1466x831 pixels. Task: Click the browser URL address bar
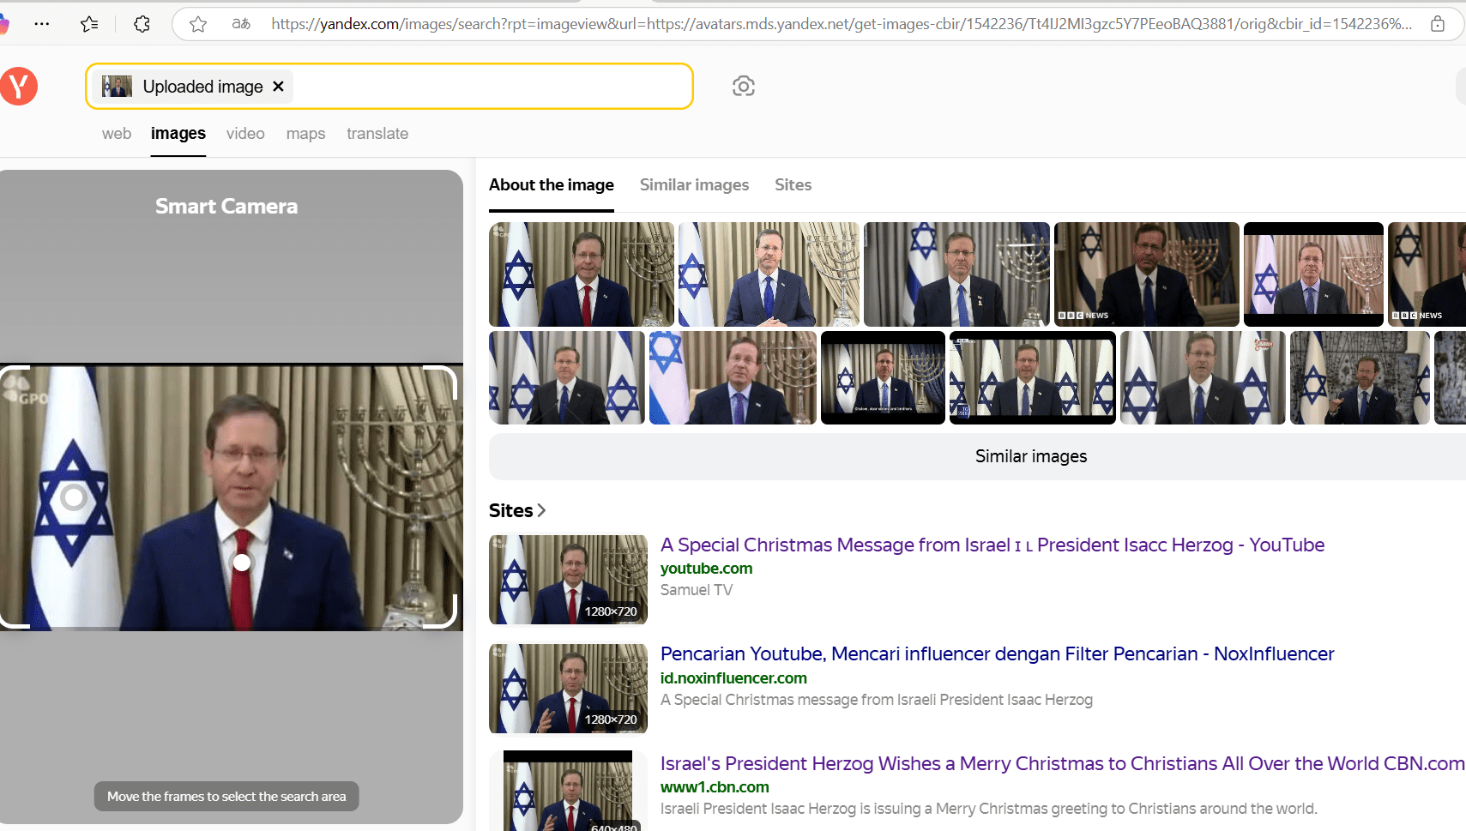point(841,24)
